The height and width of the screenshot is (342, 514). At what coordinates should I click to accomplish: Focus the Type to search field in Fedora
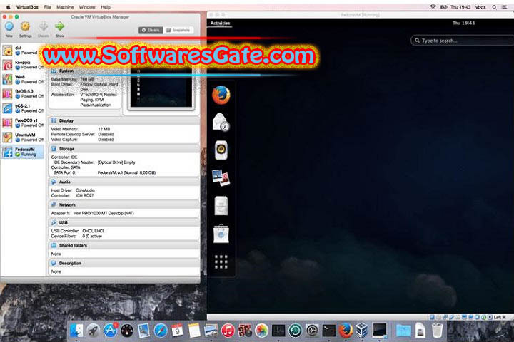coord(462,41)
